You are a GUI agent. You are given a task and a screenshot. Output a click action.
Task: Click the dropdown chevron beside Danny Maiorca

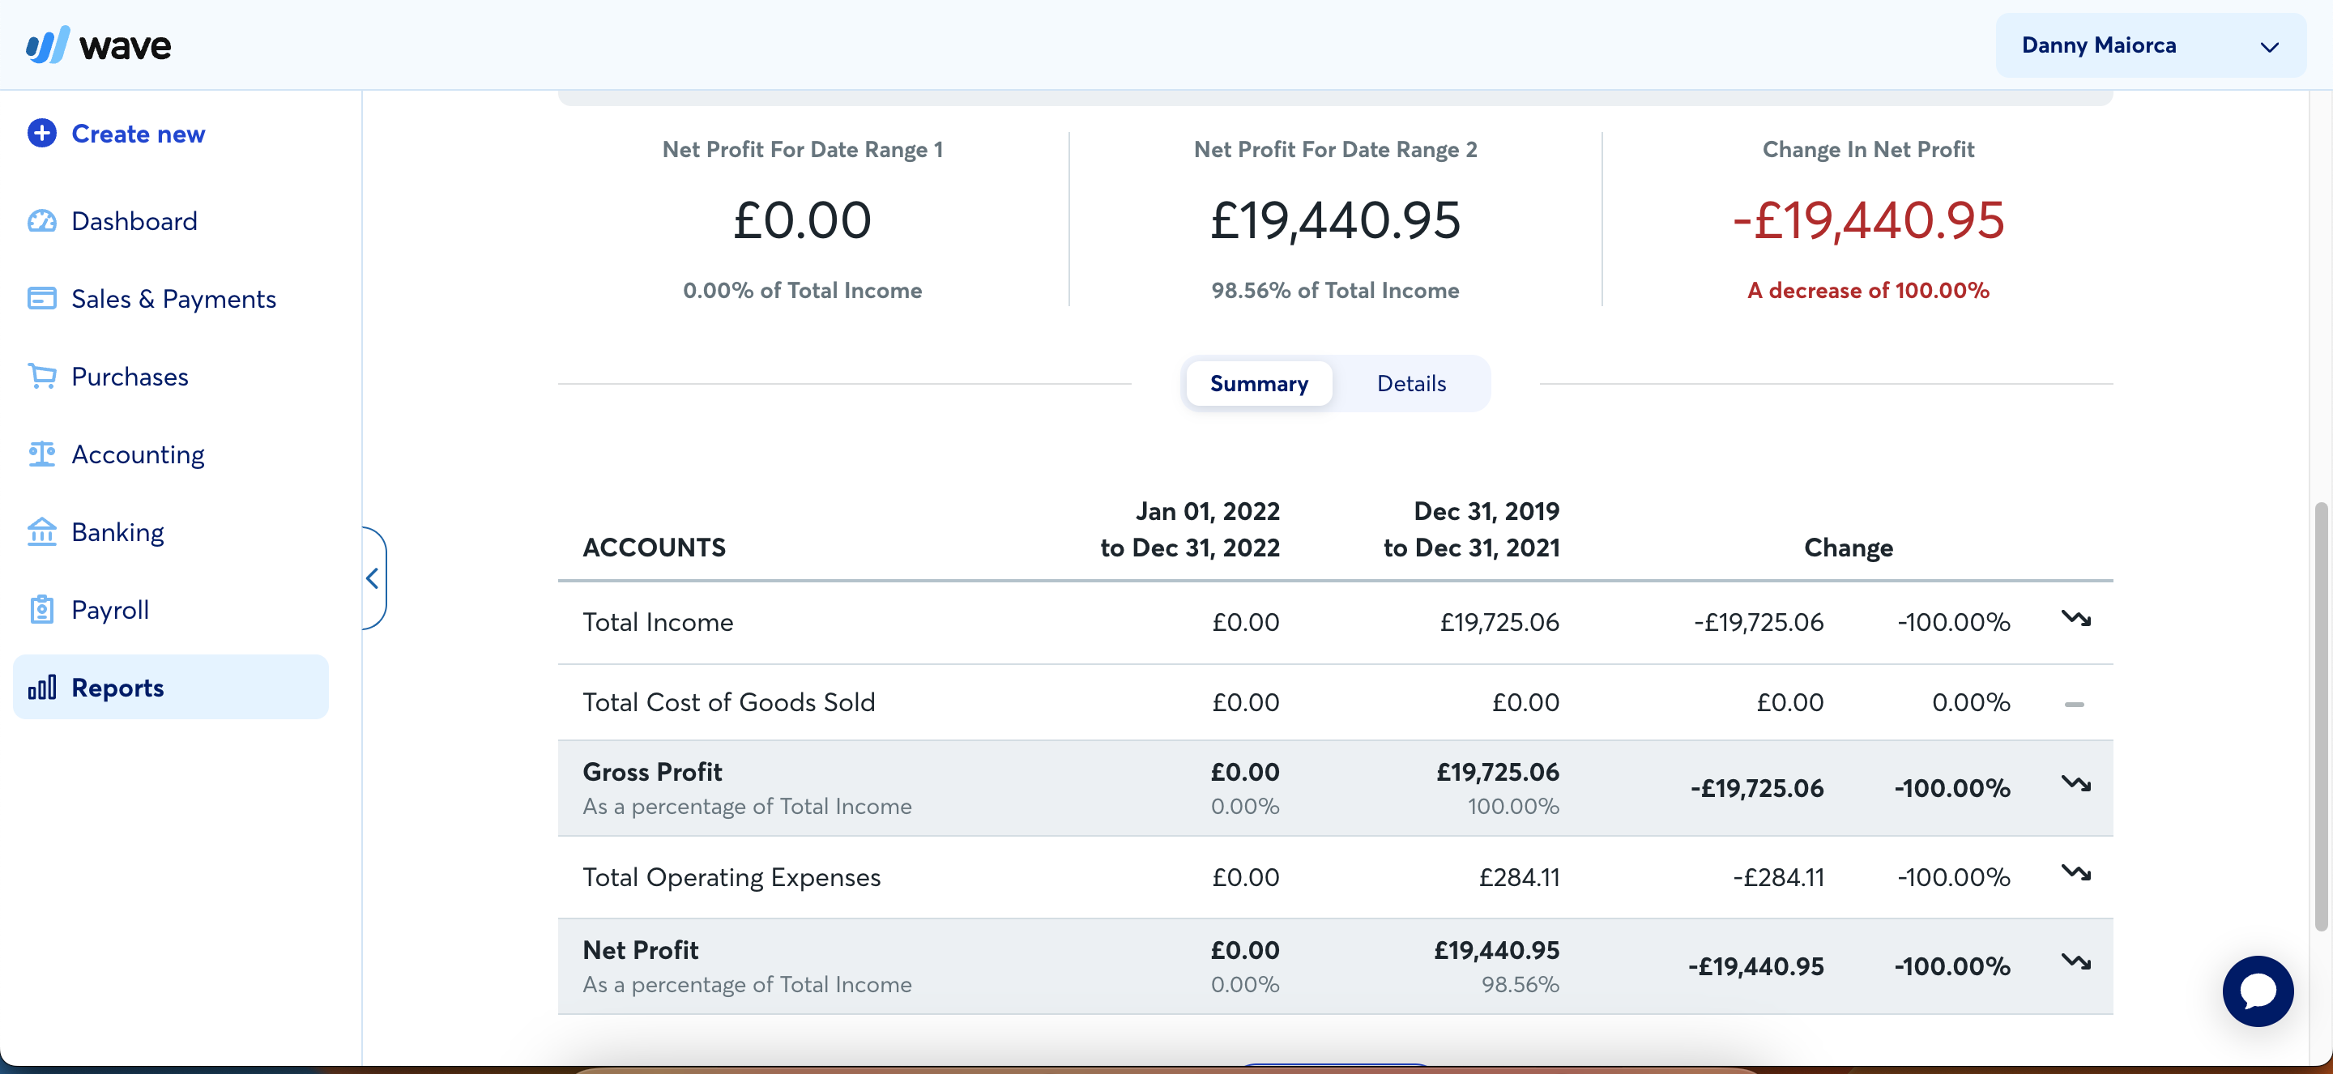(2269, 47)
